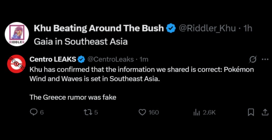The height and width of the screenshot is (140, 272).
Task: Click the Centro LEAKS display name
Action: coord(53,59)
